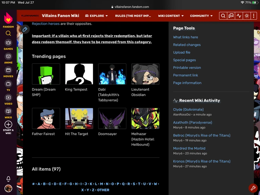This screenshot has height=195, width=260.
Task: Open the more options three-dot icon
Action: 253,16
